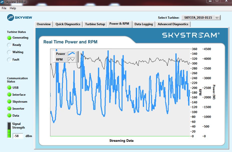Click the Ready status indicator light
This screenshot has height=152, width=232.
[x=9, y=45]
